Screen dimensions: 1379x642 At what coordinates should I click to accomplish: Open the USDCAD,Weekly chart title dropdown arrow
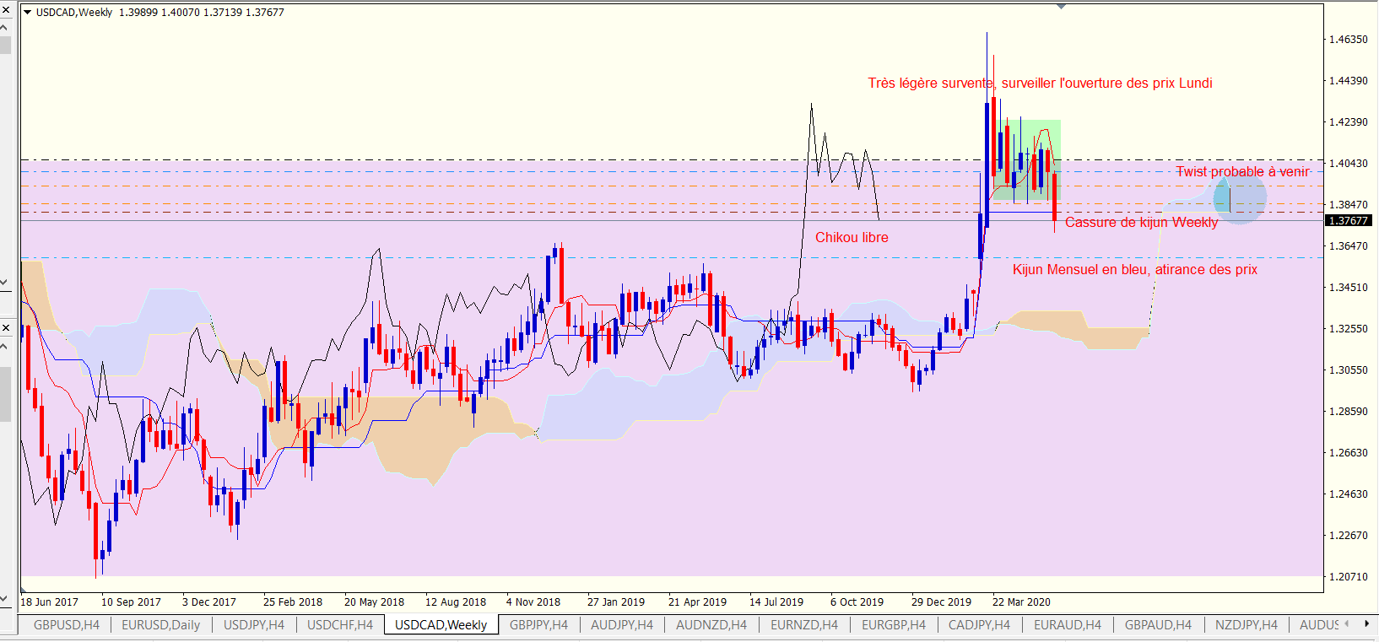(28, 13)
